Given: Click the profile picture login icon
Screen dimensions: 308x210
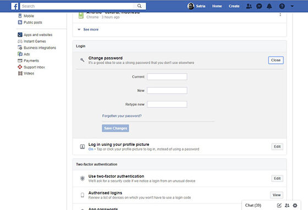Looking at the screenshot, I should 82,146.
